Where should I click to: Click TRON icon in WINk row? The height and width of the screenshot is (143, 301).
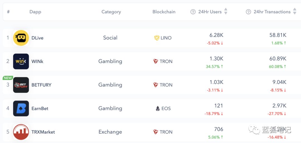pos(156,61)
